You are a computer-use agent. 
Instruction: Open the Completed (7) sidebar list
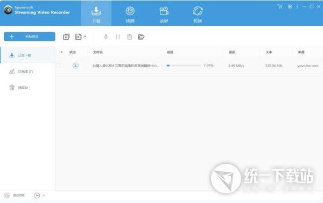point(28,71)
